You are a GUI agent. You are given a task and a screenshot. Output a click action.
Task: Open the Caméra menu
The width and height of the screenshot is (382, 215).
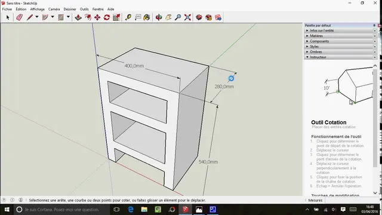point(54,10)
